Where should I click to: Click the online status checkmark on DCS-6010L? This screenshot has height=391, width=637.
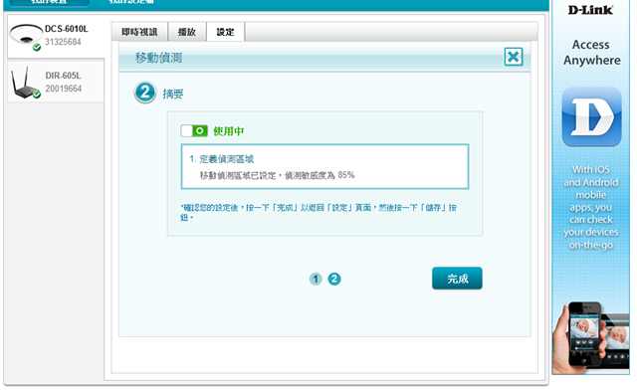[37, 48]
